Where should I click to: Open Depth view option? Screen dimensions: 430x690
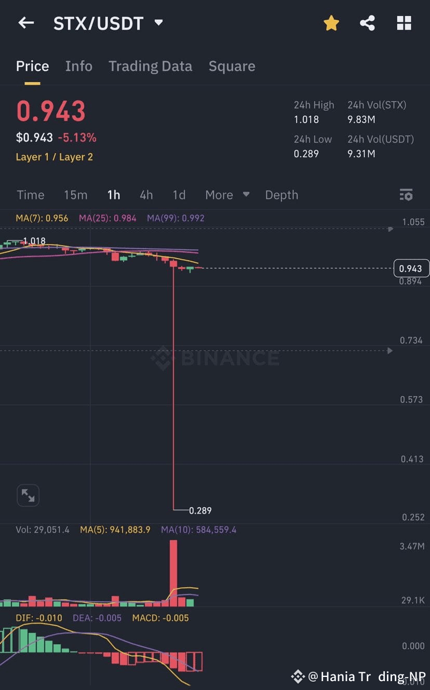tap(281, 195)
